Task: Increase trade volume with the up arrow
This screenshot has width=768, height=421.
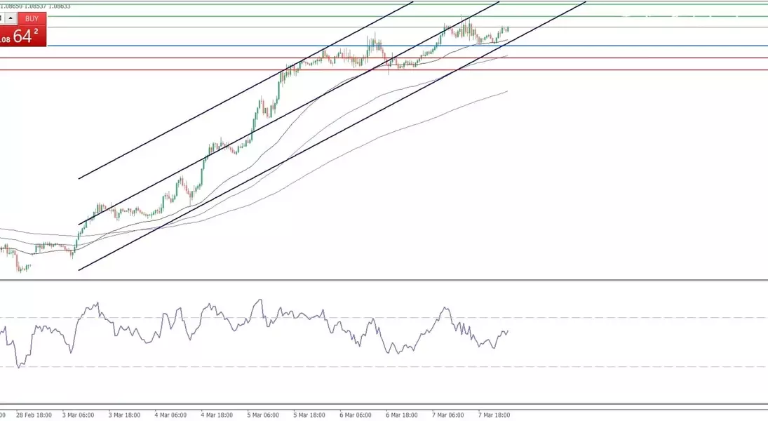Action: coord(11,18)
